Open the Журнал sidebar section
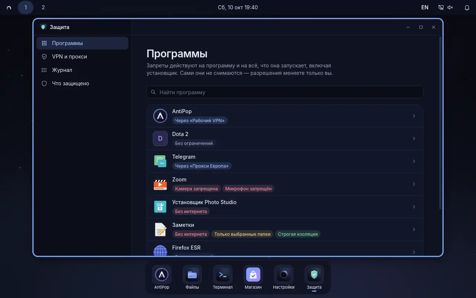The width and height of the screenshot is (476, 298). [x=82, y=70]
